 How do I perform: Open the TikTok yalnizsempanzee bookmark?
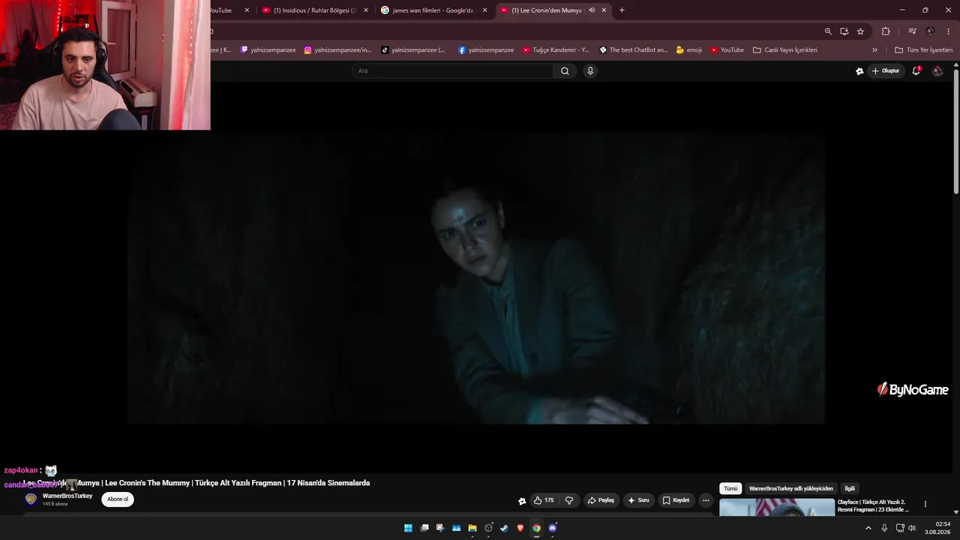pyautogui.click(x=413, y=50)
